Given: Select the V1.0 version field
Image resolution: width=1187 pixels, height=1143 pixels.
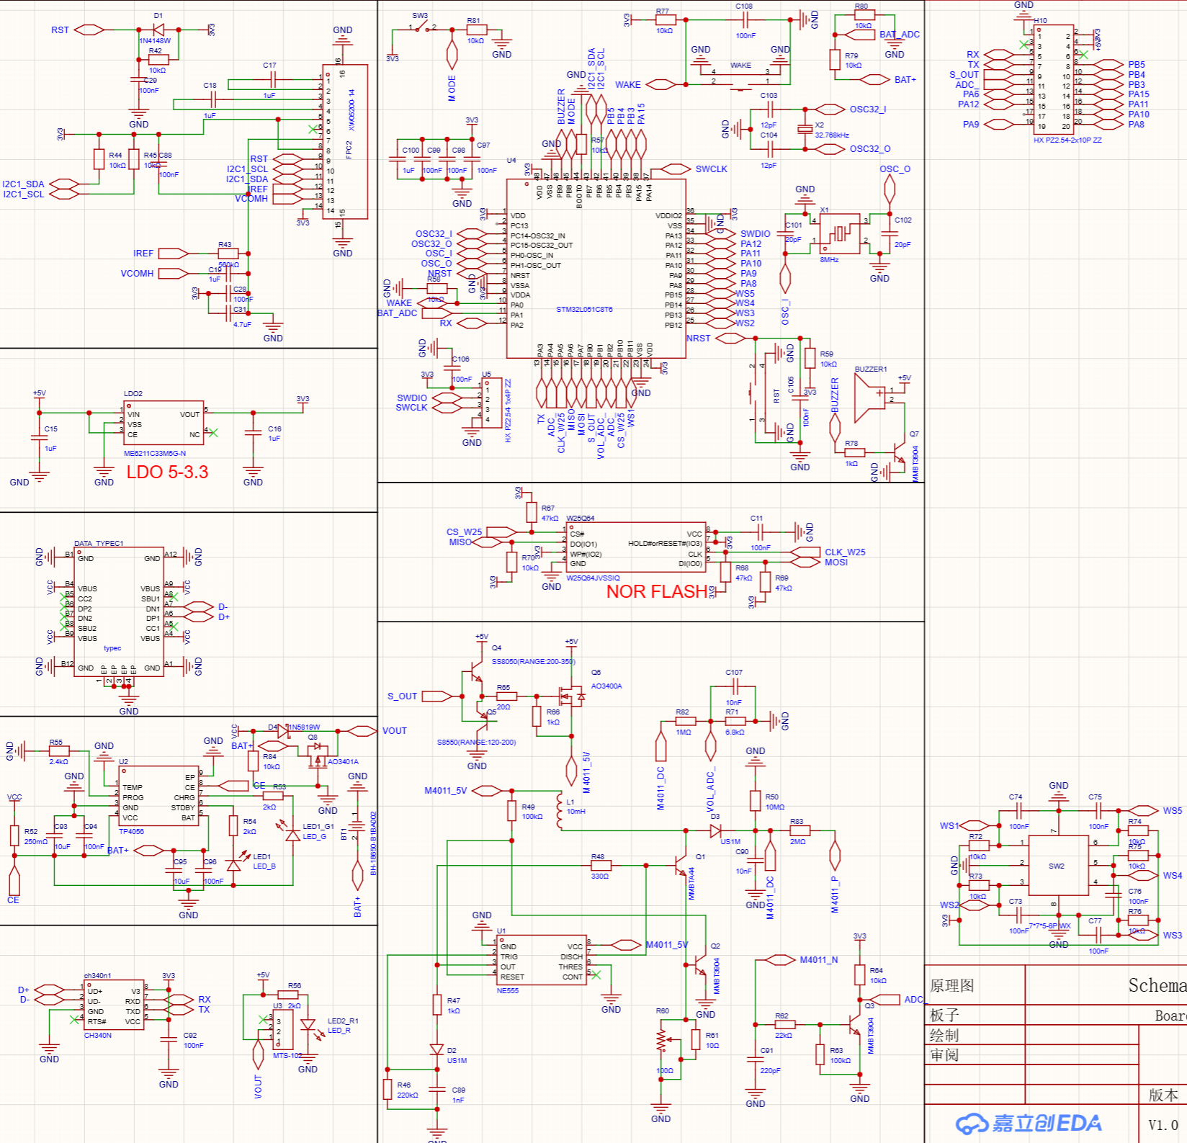Looking at the screenshot, I should (1163, 1124).
